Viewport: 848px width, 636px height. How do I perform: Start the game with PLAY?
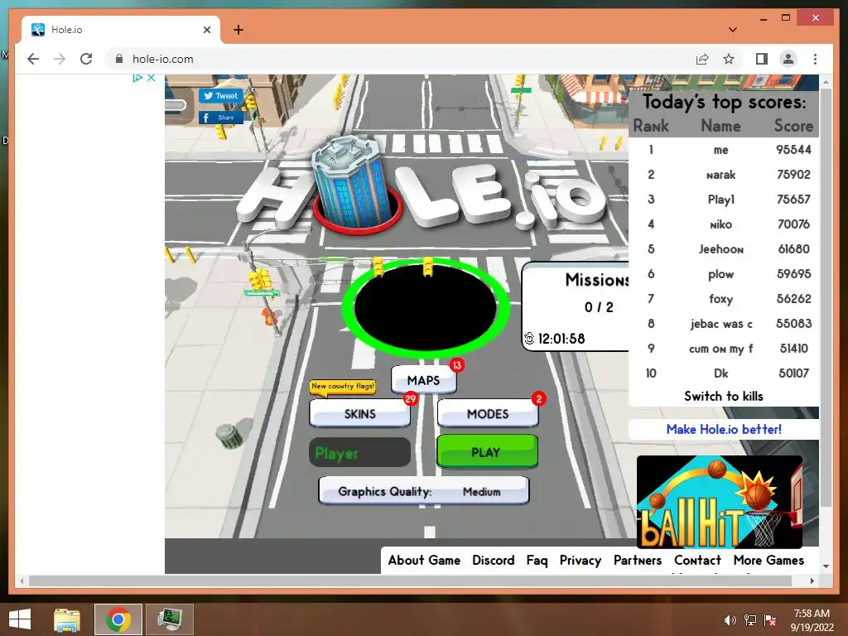[487, 451]
